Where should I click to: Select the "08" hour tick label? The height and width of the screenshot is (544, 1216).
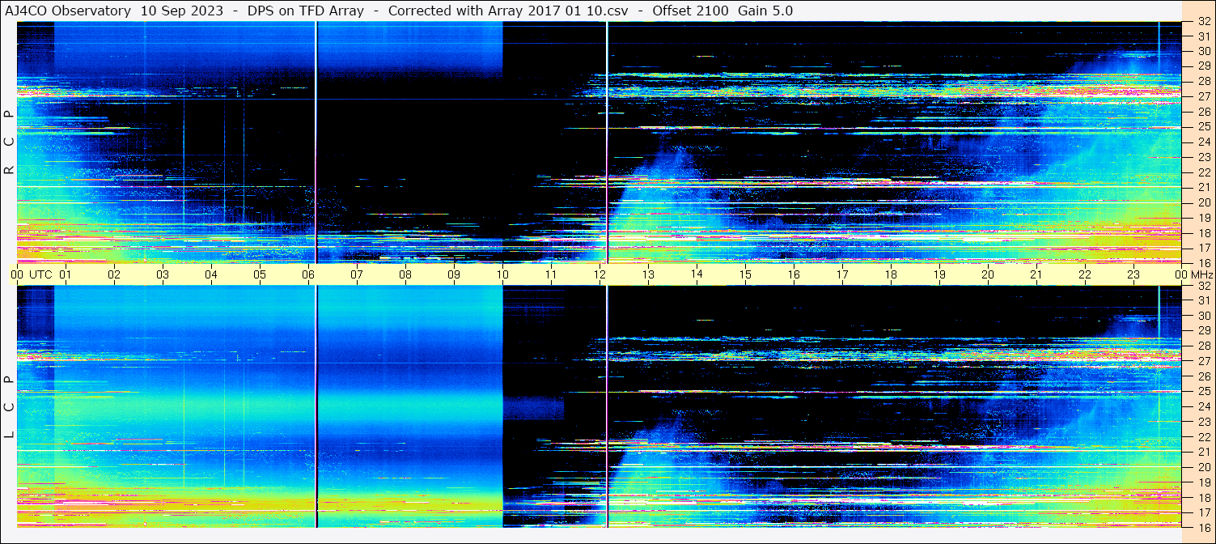pyautogui.click(x=405, y=274)
